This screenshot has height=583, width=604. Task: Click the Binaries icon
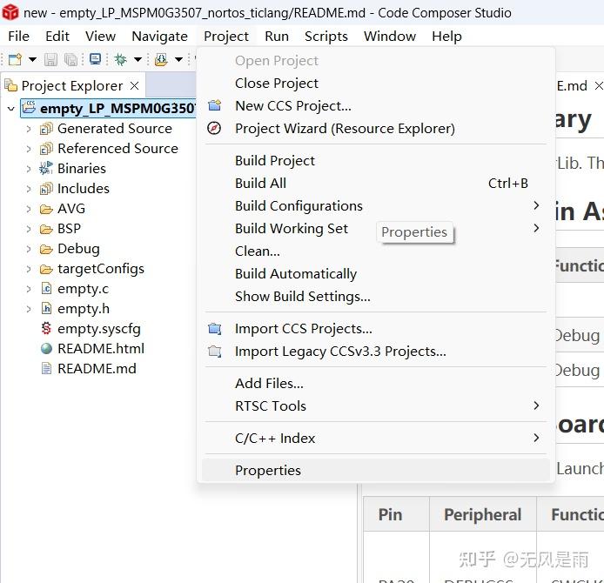pos(46,168)
